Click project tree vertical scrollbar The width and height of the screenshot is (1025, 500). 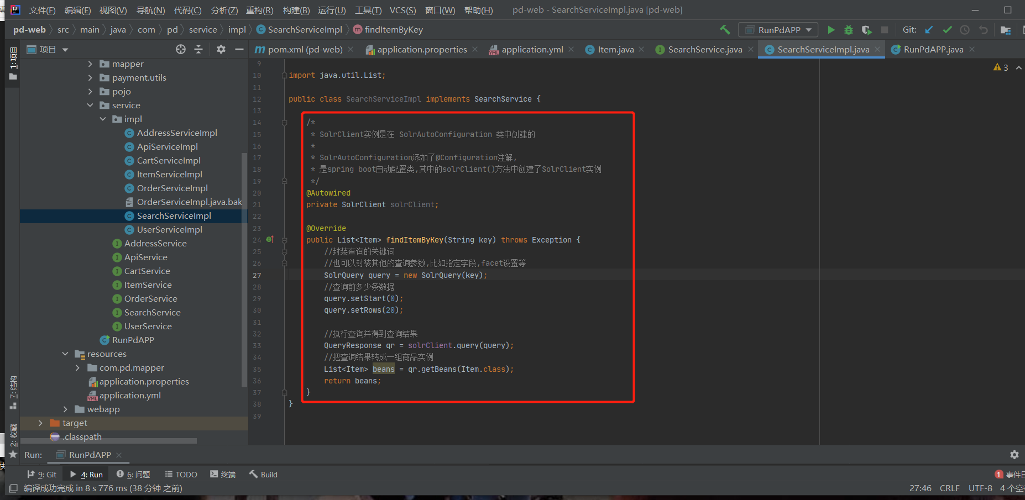[x=244, y=270]
